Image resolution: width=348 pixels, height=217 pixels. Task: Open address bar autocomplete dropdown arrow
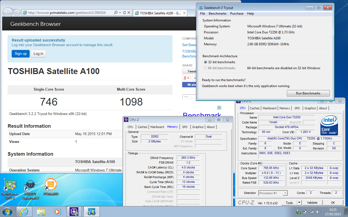pos(120,12)
